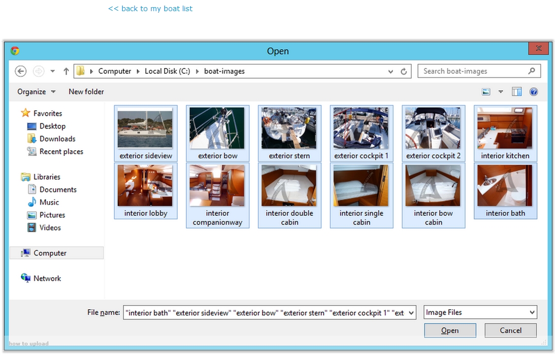Expand the Organize menu
Screen dimensions: 558x356
(37, 92)
